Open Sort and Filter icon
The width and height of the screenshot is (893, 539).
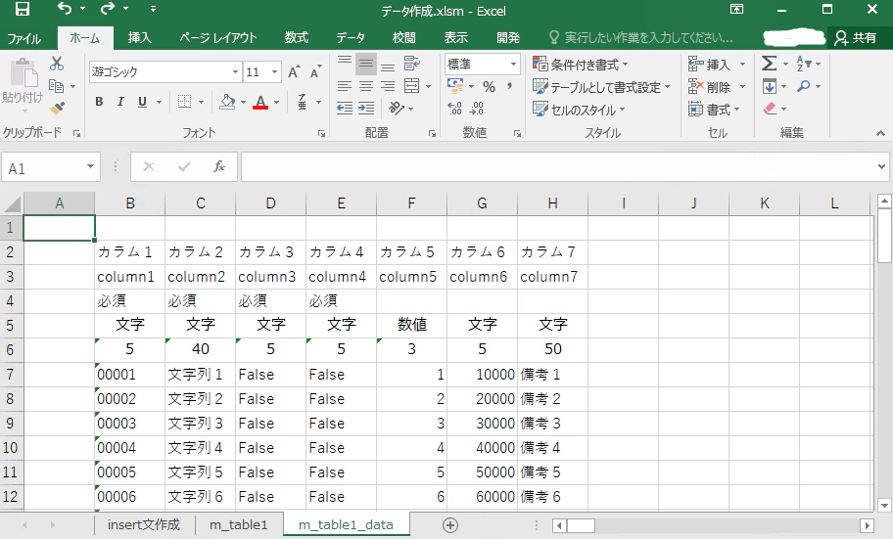(804, 64)
